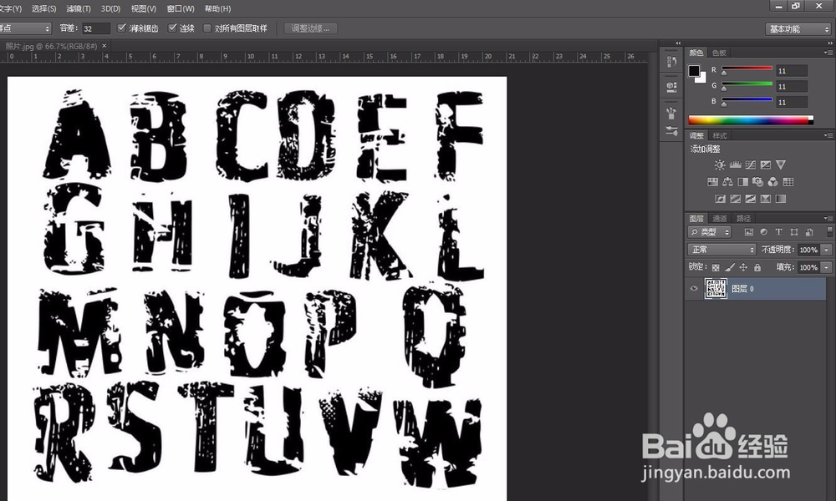Add a Posterize adjustment
The width and height of the screenshot is (836, 501).
(735, 199)
